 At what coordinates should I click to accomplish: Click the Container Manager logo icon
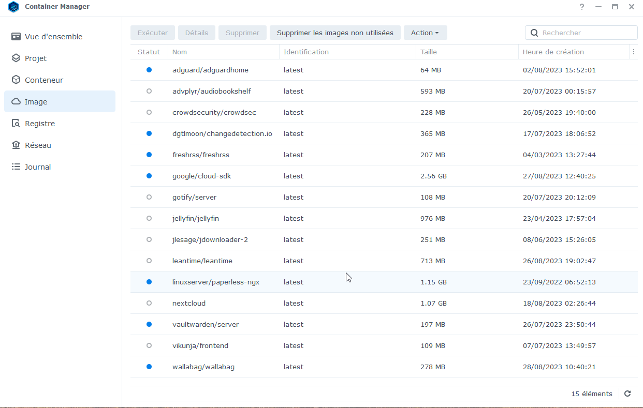click(13, 7)
